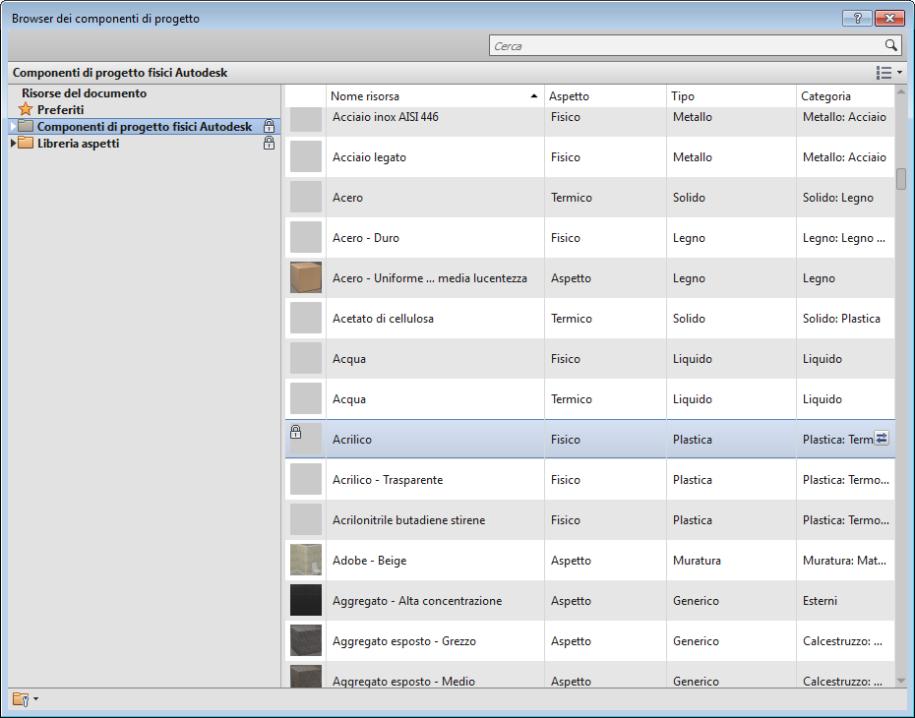
Task: Click lock icon next to Libreria aspetti
Action: point(269,143)
